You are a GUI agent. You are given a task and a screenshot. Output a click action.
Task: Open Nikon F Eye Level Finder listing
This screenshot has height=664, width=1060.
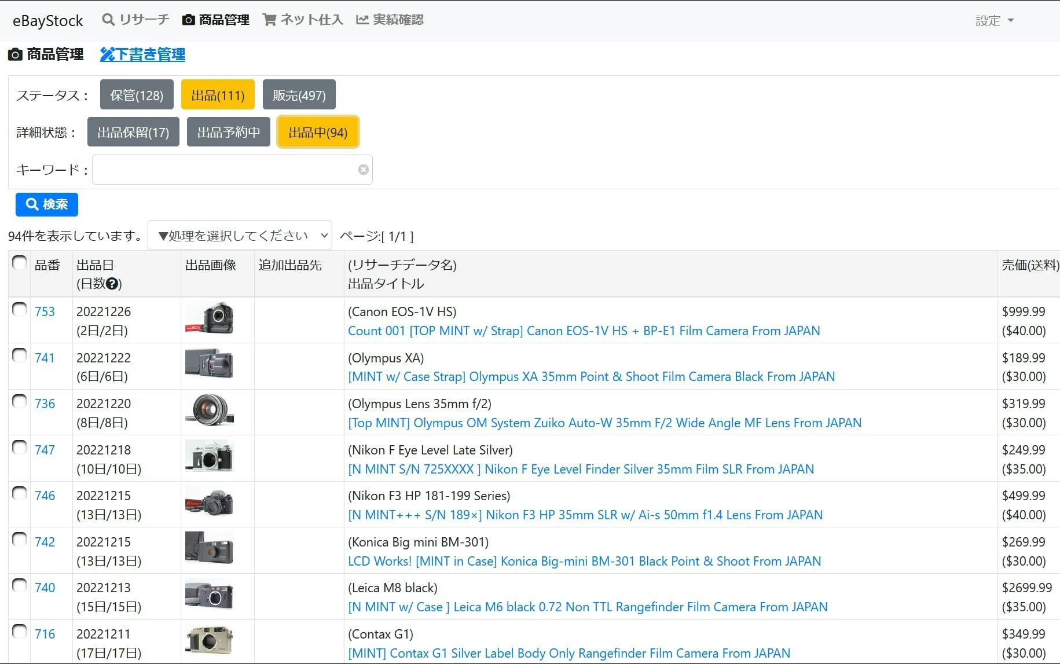pyautogui.click(x=581, y=469)
